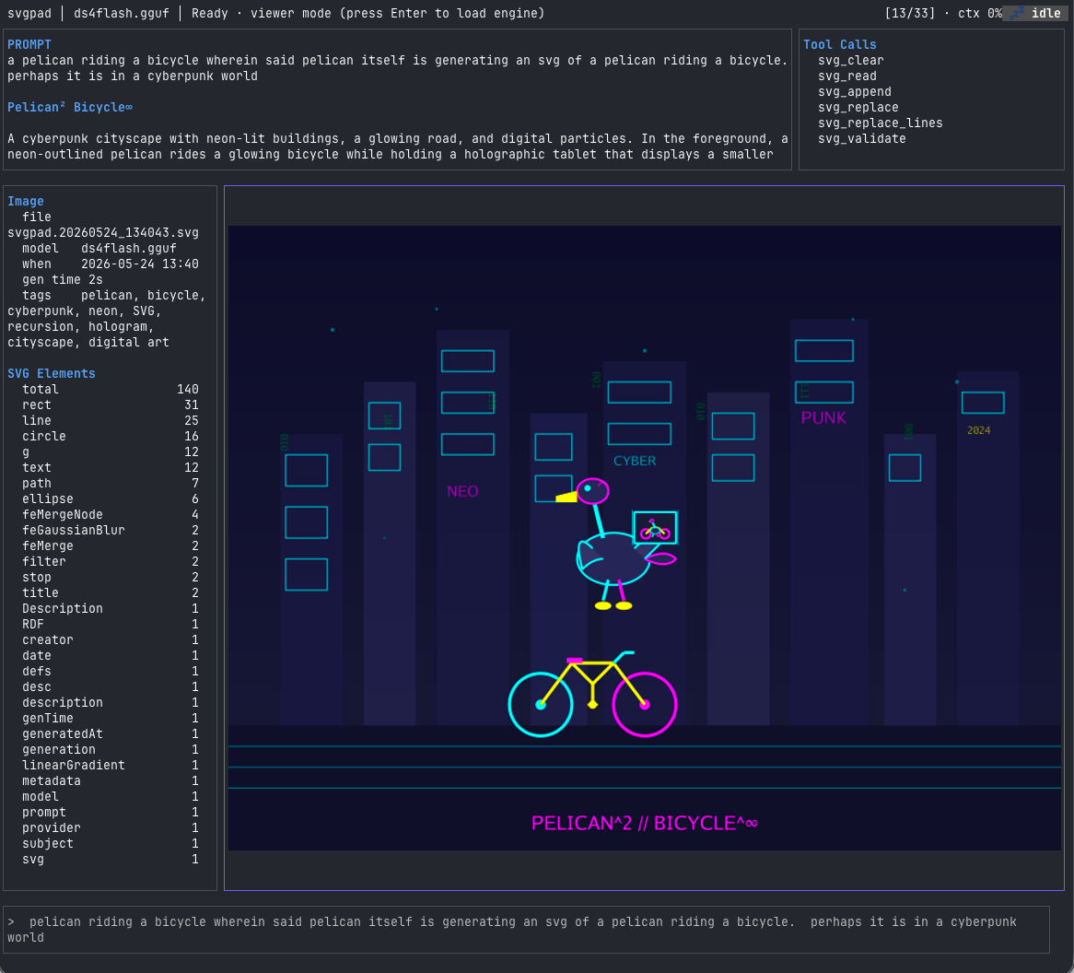
Task: Click file name svgpad.20260524_134043.svg
Action: tap(103, 233)
